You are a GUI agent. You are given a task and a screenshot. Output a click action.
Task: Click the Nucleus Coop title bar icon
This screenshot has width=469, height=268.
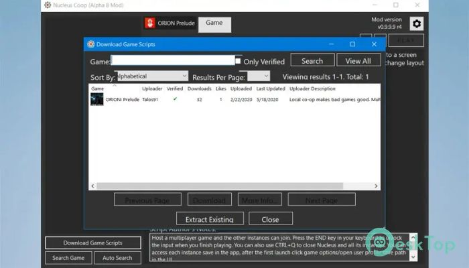coord(48,5)
